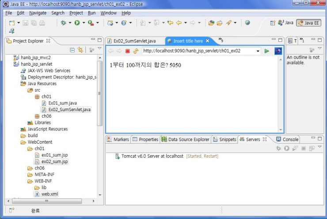Click the green Go arrow beside URL
The image size is (327, 219).
coord(266,51)
